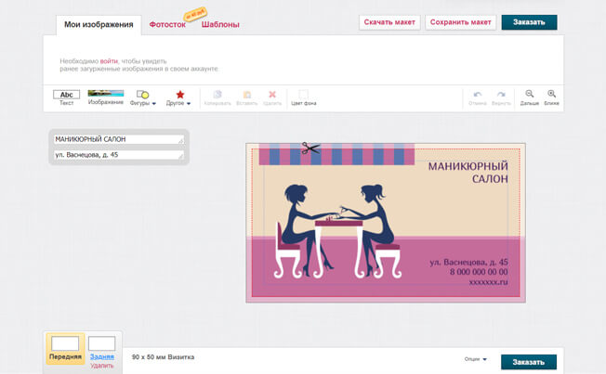Open the Опции dropdown

[x=475, y=359]
